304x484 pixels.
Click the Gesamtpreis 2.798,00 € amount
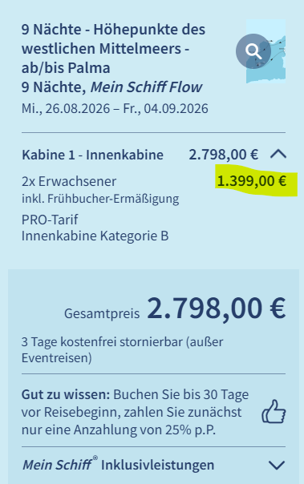(x=217, y=308)
